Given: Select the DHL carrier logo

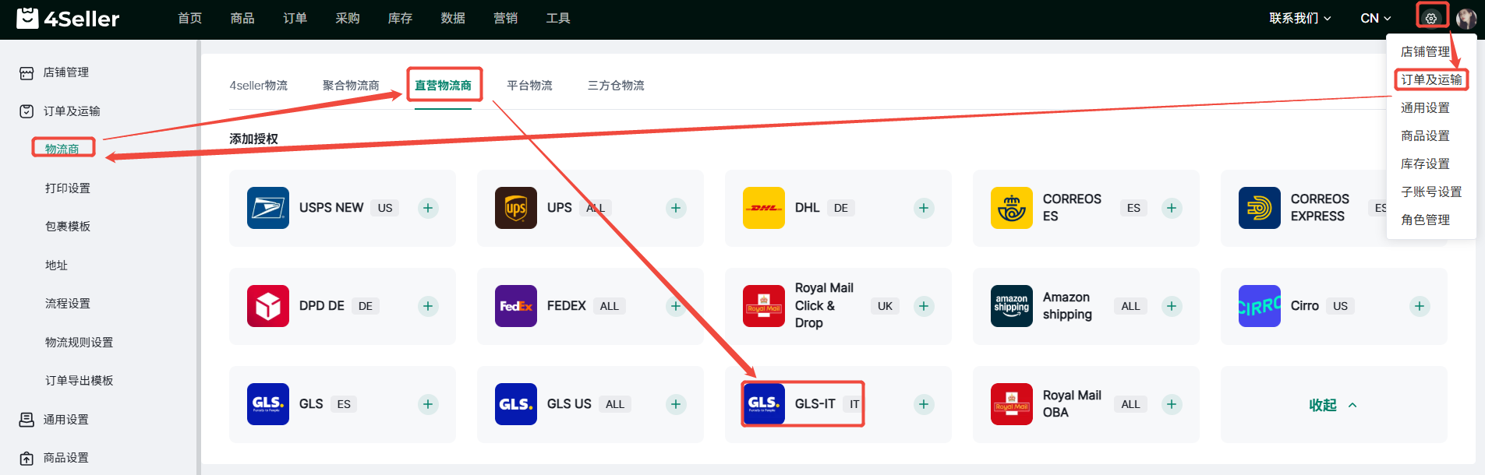Looking at the screenshot, I should coord(764,208).
